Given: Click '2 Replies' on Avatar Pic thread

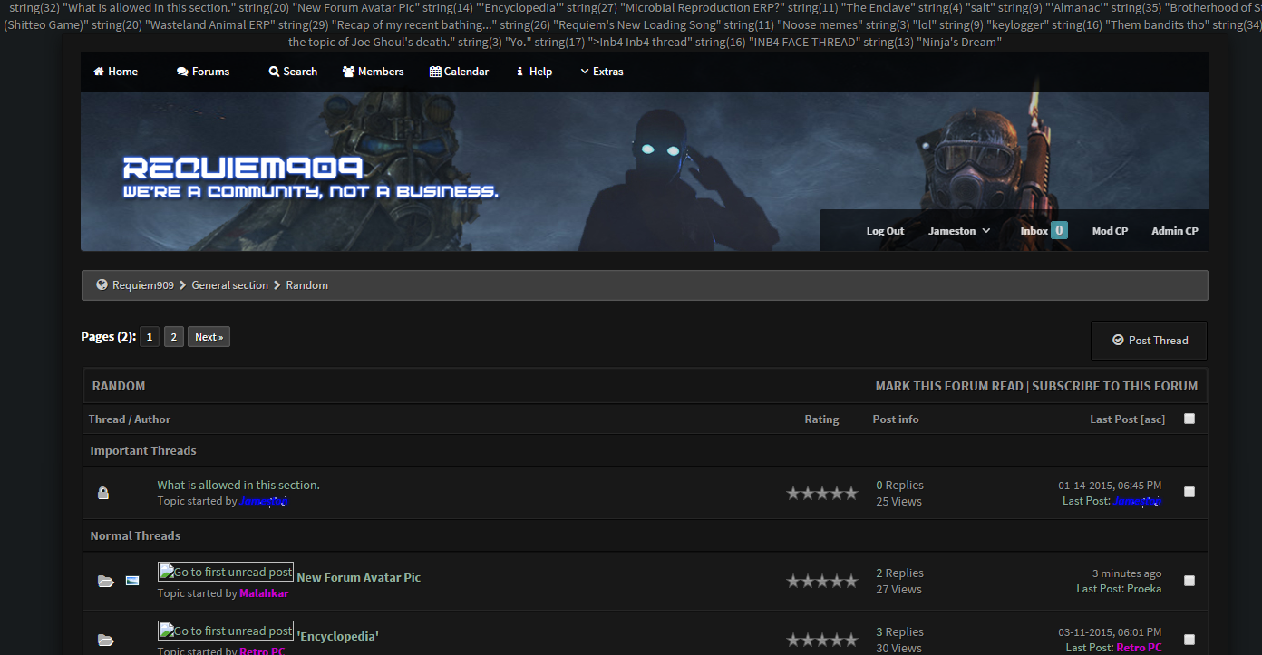Looking at the screenshot, I should [x=899, y=573].
